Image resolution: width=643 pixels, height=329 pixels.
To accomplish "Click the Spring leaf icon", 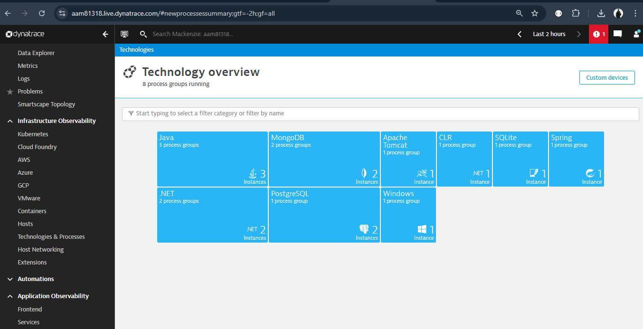I will pos(590,173).
